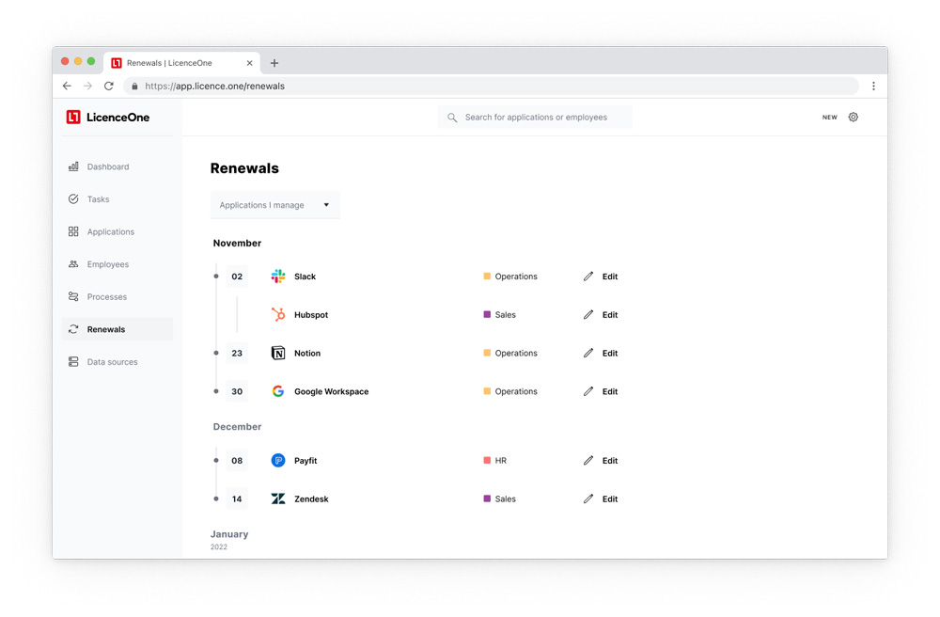Open browser three-dot menu

click(x=873, y=86)
